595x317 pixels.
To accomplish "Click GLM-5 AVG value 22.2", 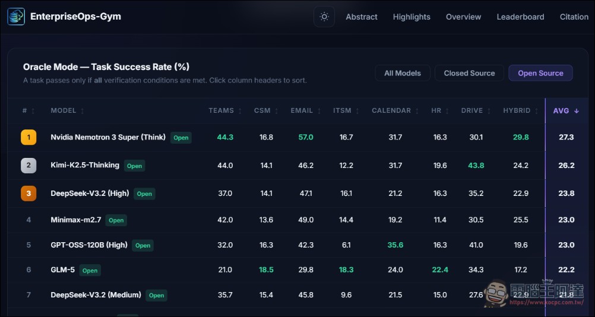I will pyautogui.click(x=566, y=270).
